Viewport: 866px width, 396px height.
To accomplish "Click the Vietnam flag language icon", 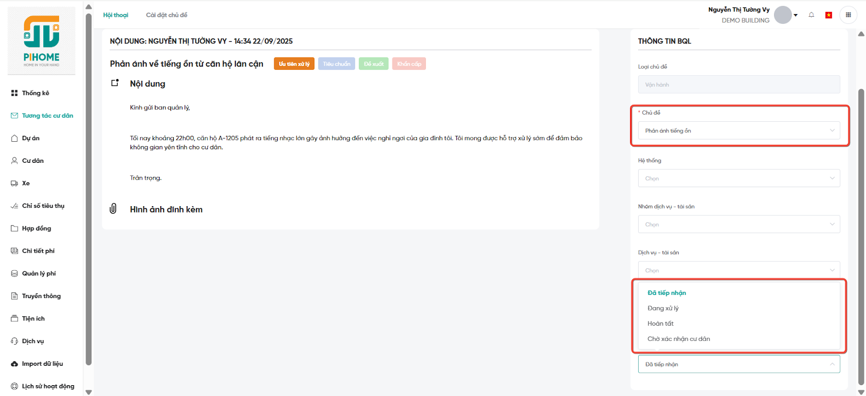I will pyautogui.click(x=828, y=15).
